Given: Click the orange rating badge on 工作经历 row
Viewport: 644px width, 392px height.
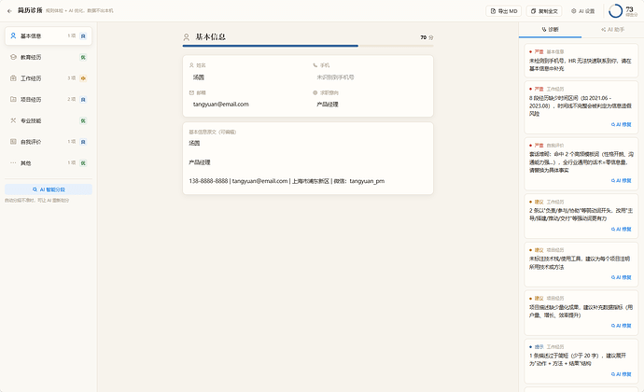Looking at the screenshot, I should pyautogui.click(x=83, y=78).
